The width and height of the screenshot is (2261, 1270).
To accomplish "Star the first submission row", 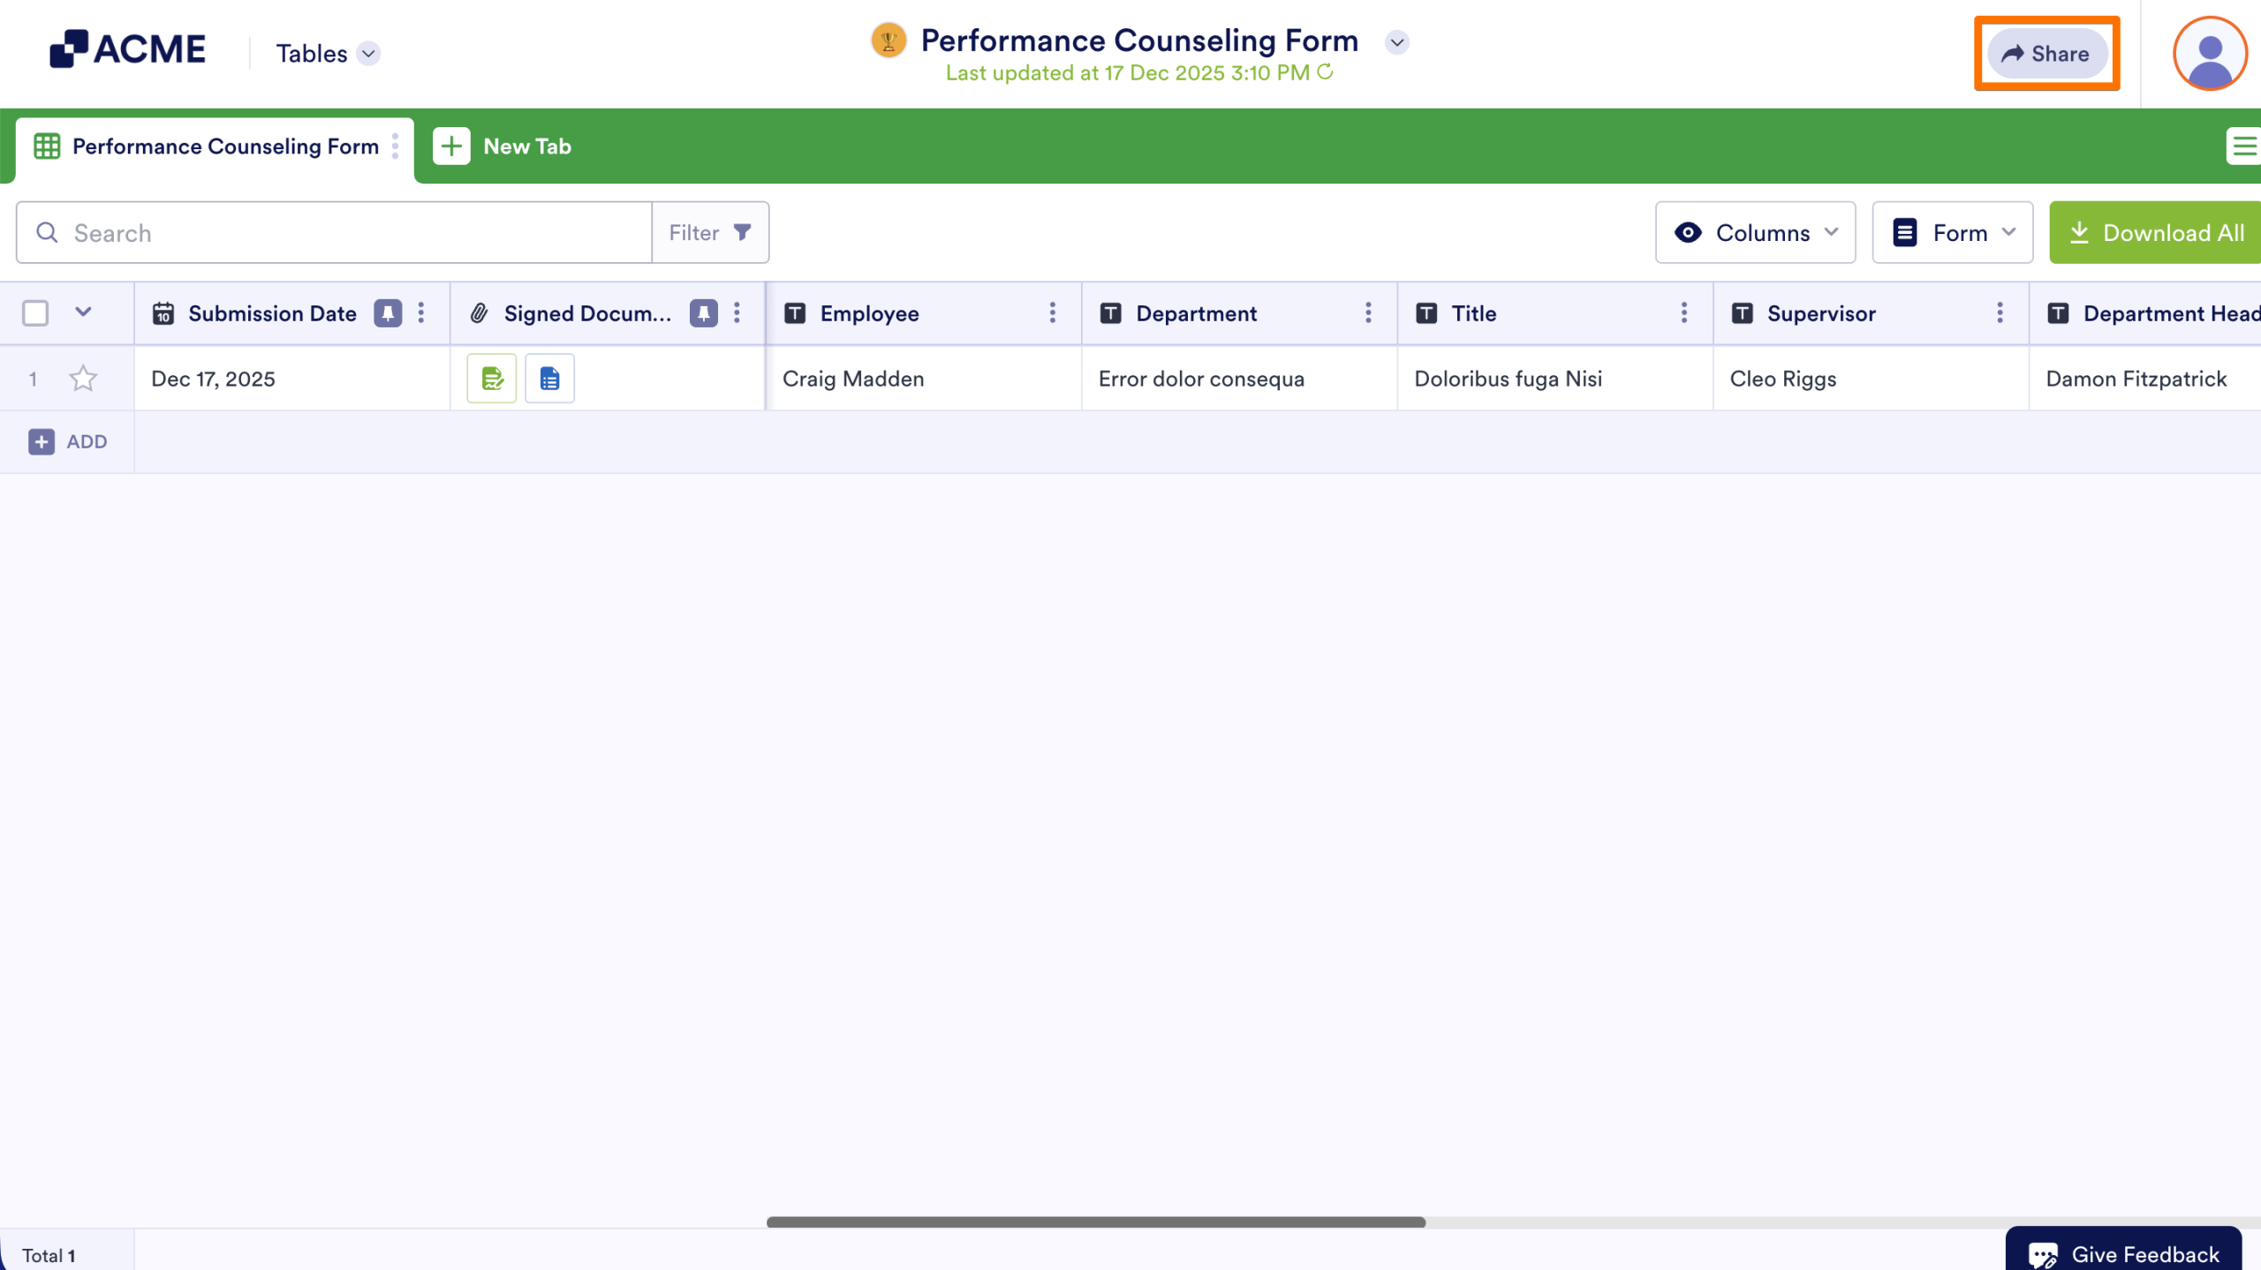I will click(83, 379).
